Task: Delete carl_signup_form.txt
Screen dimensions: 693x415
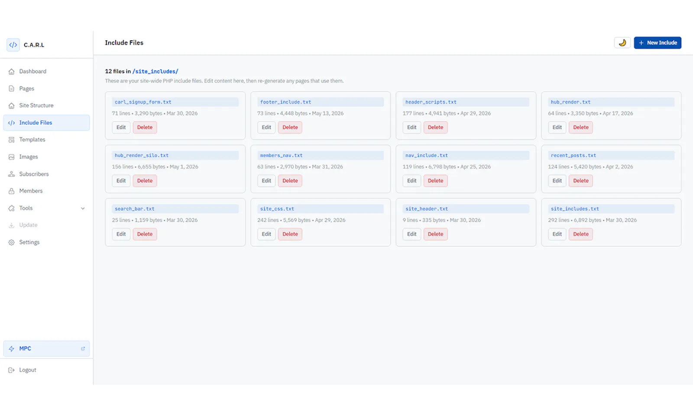Action: point(145,127)
